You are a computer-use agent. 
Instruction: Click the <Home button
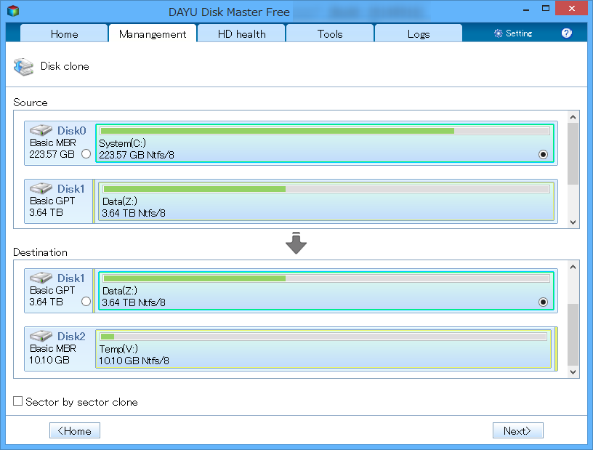[75, 430]
